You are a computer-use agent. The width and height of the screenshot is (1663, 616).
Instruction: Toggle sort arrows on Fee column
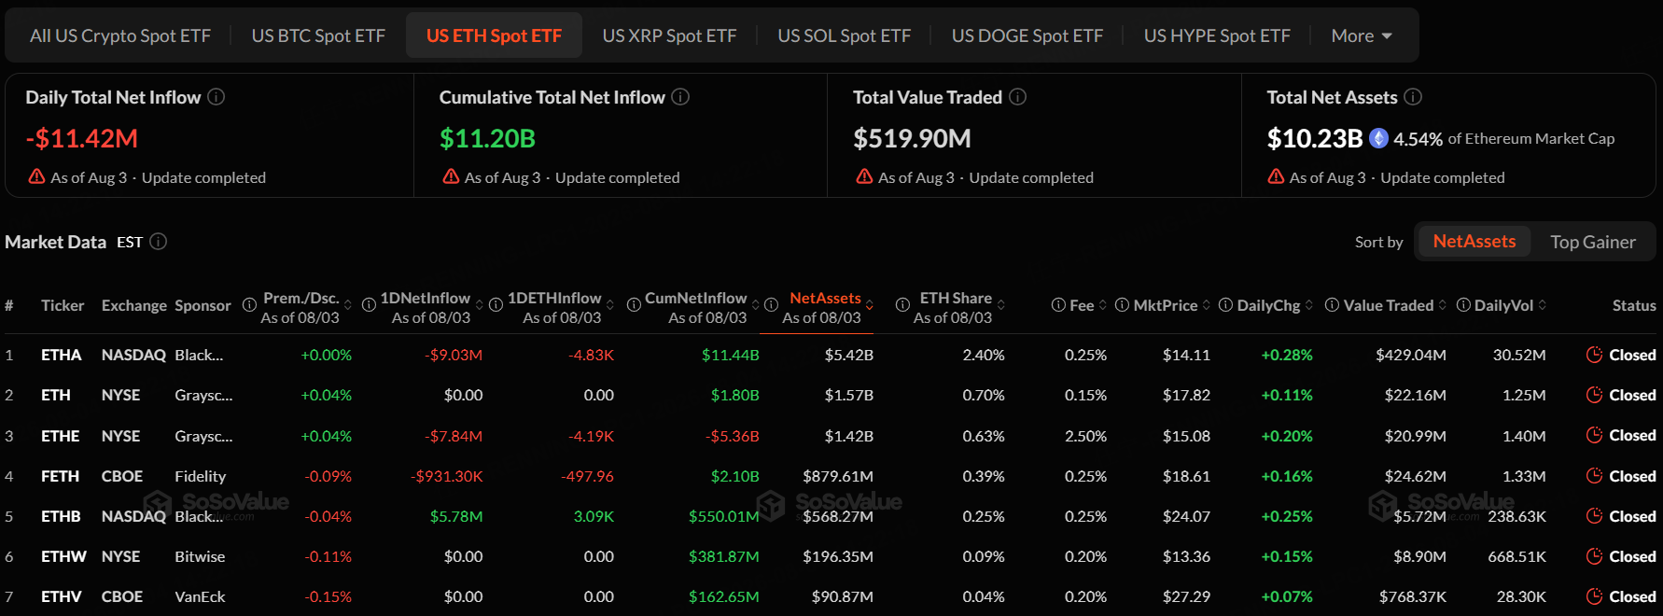1103,305
